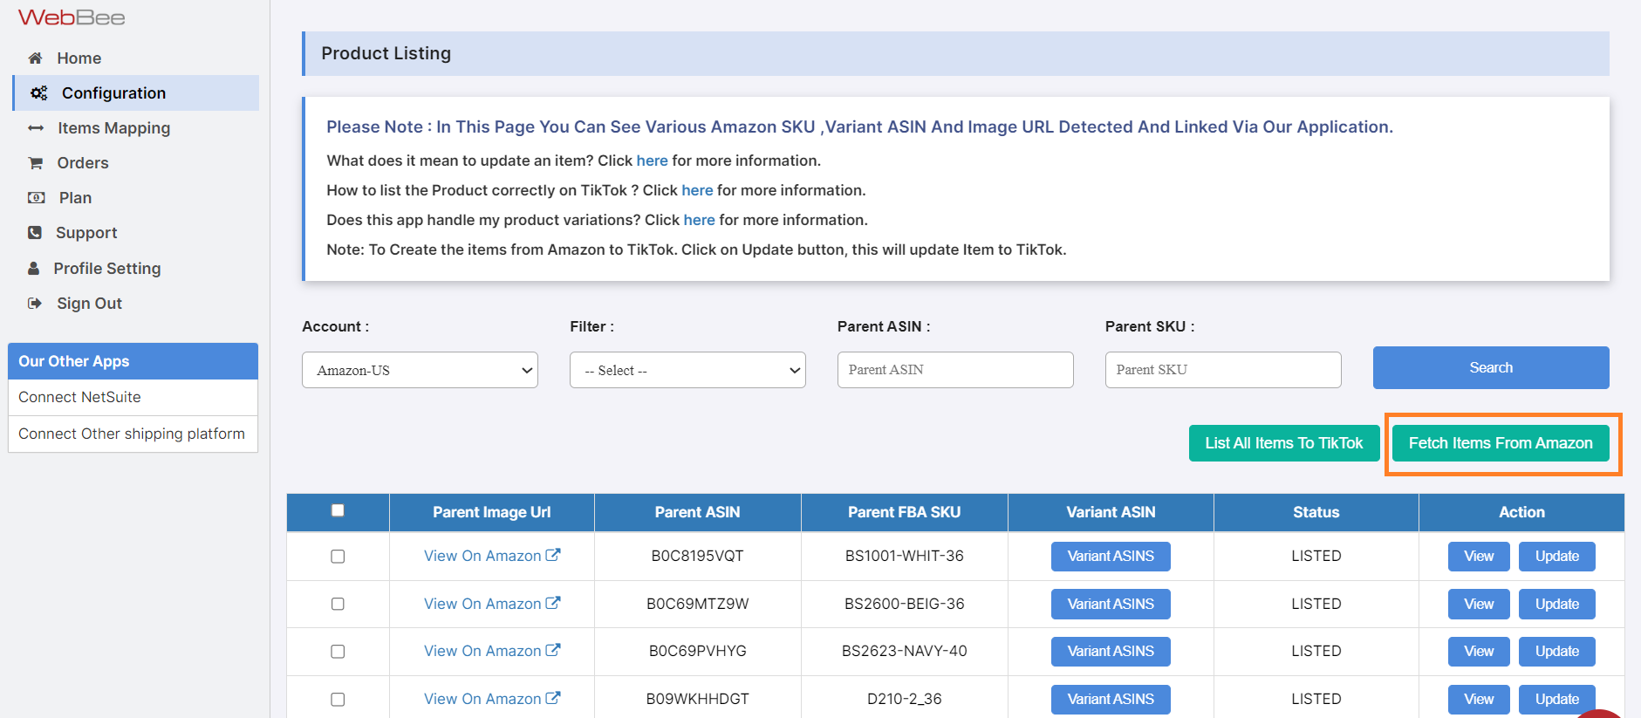
Task: Click the Home house icon in sidebar
Action: [x=35, y=58]
